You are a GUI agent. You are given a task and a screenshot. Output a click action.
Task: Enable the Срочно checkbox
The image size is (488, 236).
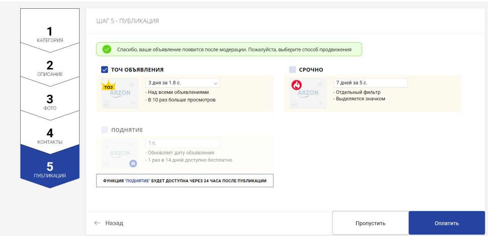point(292,70)
